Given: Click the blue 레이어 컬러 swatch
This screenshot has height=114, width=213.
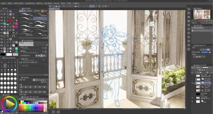Looking at the screenshot, I should pos(204,52).
